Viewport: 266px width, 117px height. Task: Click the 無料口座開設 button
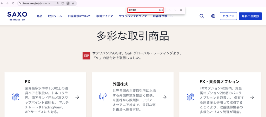[x=250, y=16]
